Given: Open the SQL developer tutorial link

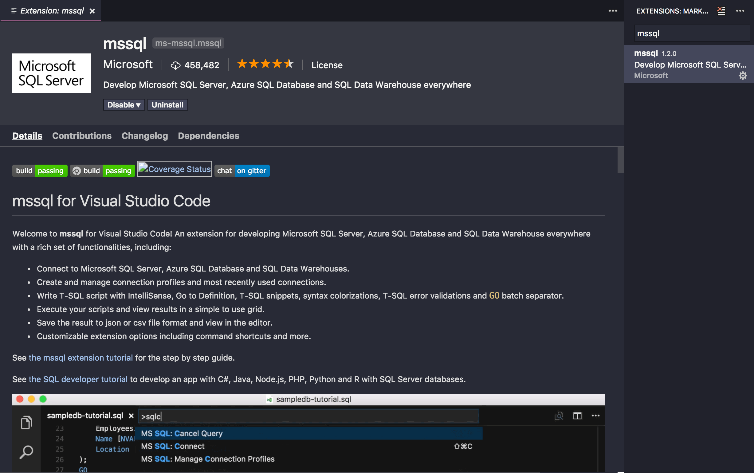Looking at the screenshot, I should (x=78, y=379).
